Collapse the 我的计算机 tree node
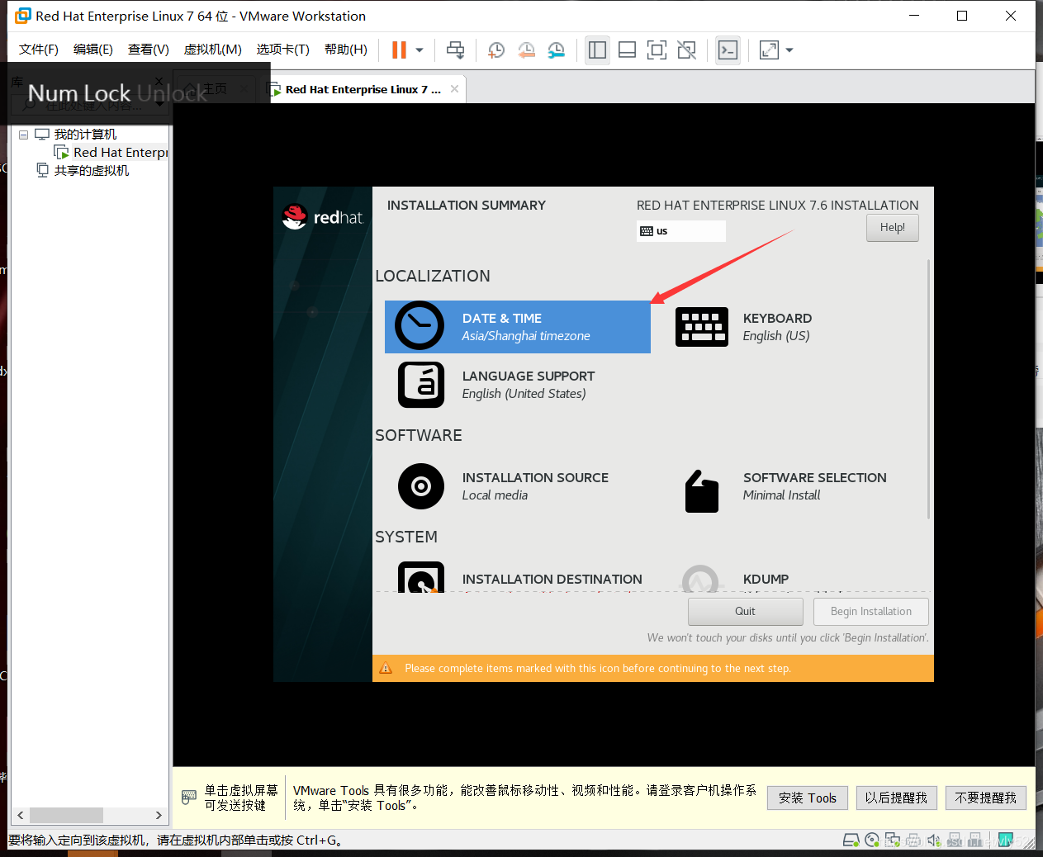The image size is (1043, 857). pyautogui.click(x=24, y=135)
